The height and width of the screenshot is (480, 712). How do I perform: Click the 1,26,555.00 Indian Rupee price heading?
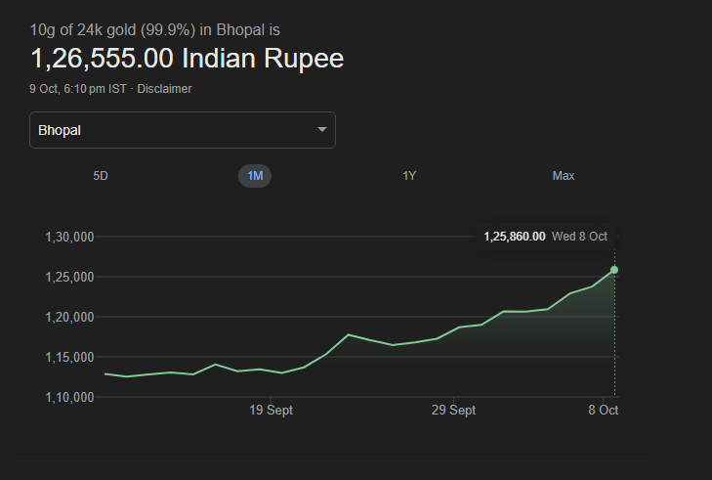188,59
